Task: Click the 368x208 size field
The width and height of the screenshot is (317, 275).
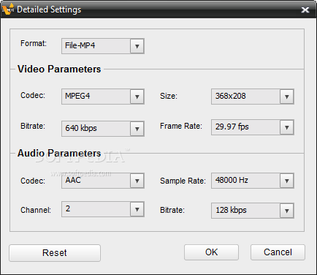Action: point(253,97)
